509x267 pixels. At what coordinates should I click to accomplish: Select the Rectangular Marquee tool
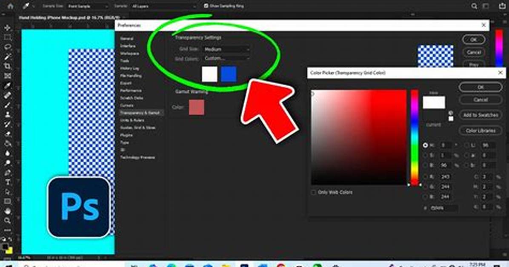(8, 37)
